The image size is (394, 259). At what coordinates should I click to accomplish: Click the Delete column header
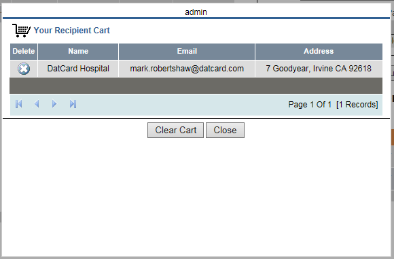tap(24, 51)
